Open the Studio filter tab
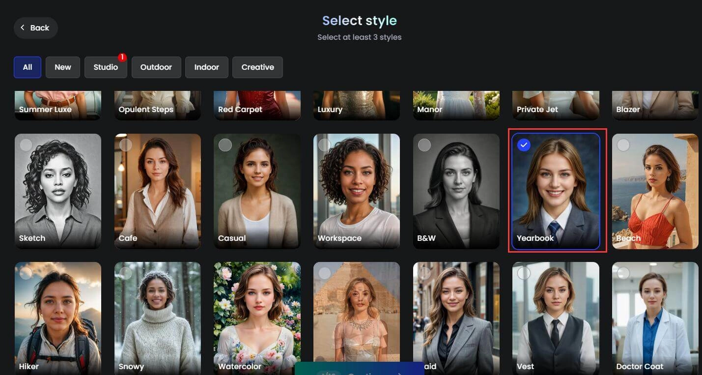The width and height of the screenshot is (702, 375). click(x=106, y=67)
